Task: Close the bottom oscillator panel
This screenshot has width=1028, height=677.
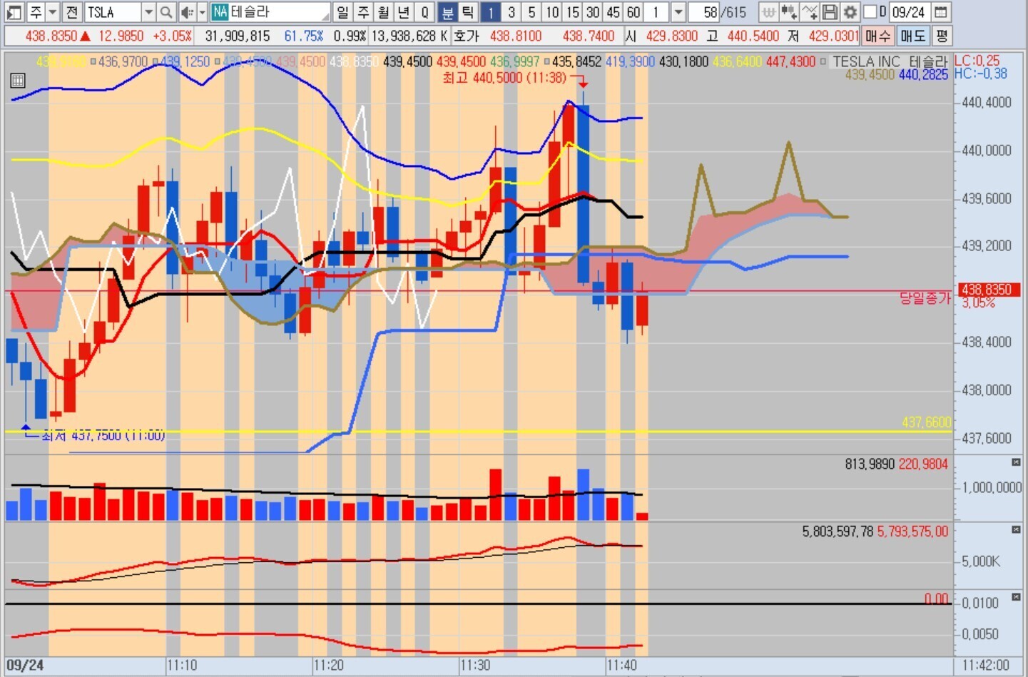Action: (1016, 596)
